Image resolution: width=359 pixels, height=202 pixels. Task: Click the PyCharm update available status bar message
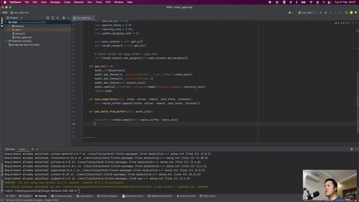[x=32, y=200]
